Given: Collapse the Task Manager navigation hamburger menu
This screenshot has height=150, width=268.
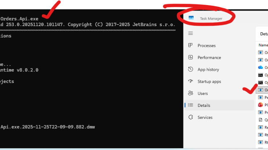Looking at the screenshot, I should [x=190, y=33].
